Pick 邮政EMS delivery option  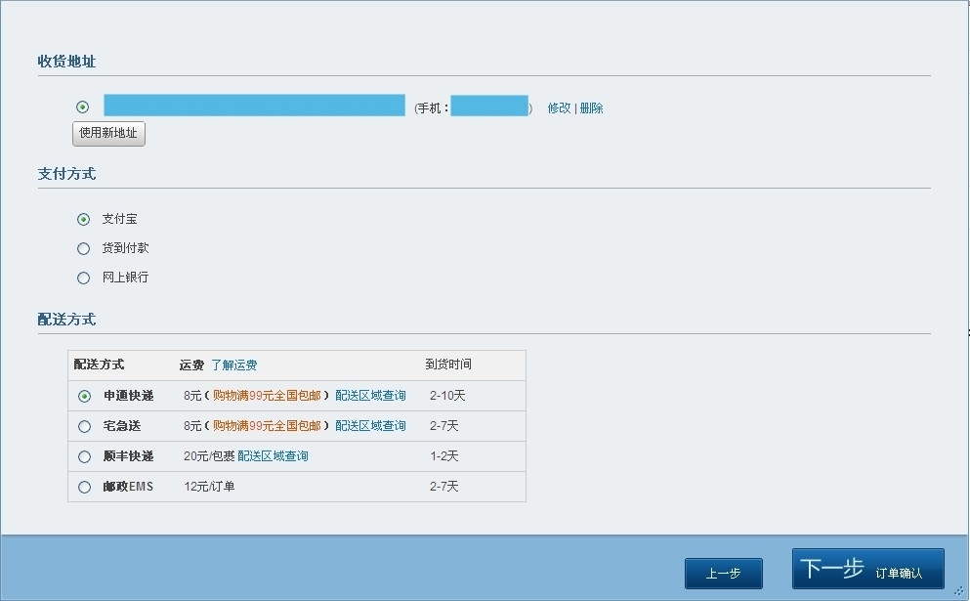pos(84,487)
